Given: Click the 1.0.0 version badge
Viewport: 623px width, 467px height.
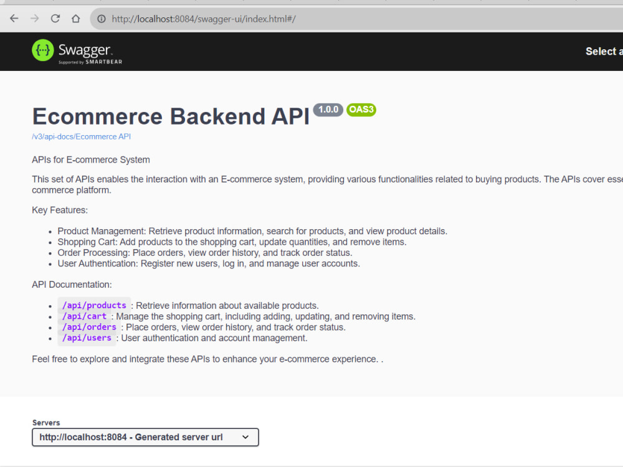Looking at the screenshot, I should pos(328,110).
